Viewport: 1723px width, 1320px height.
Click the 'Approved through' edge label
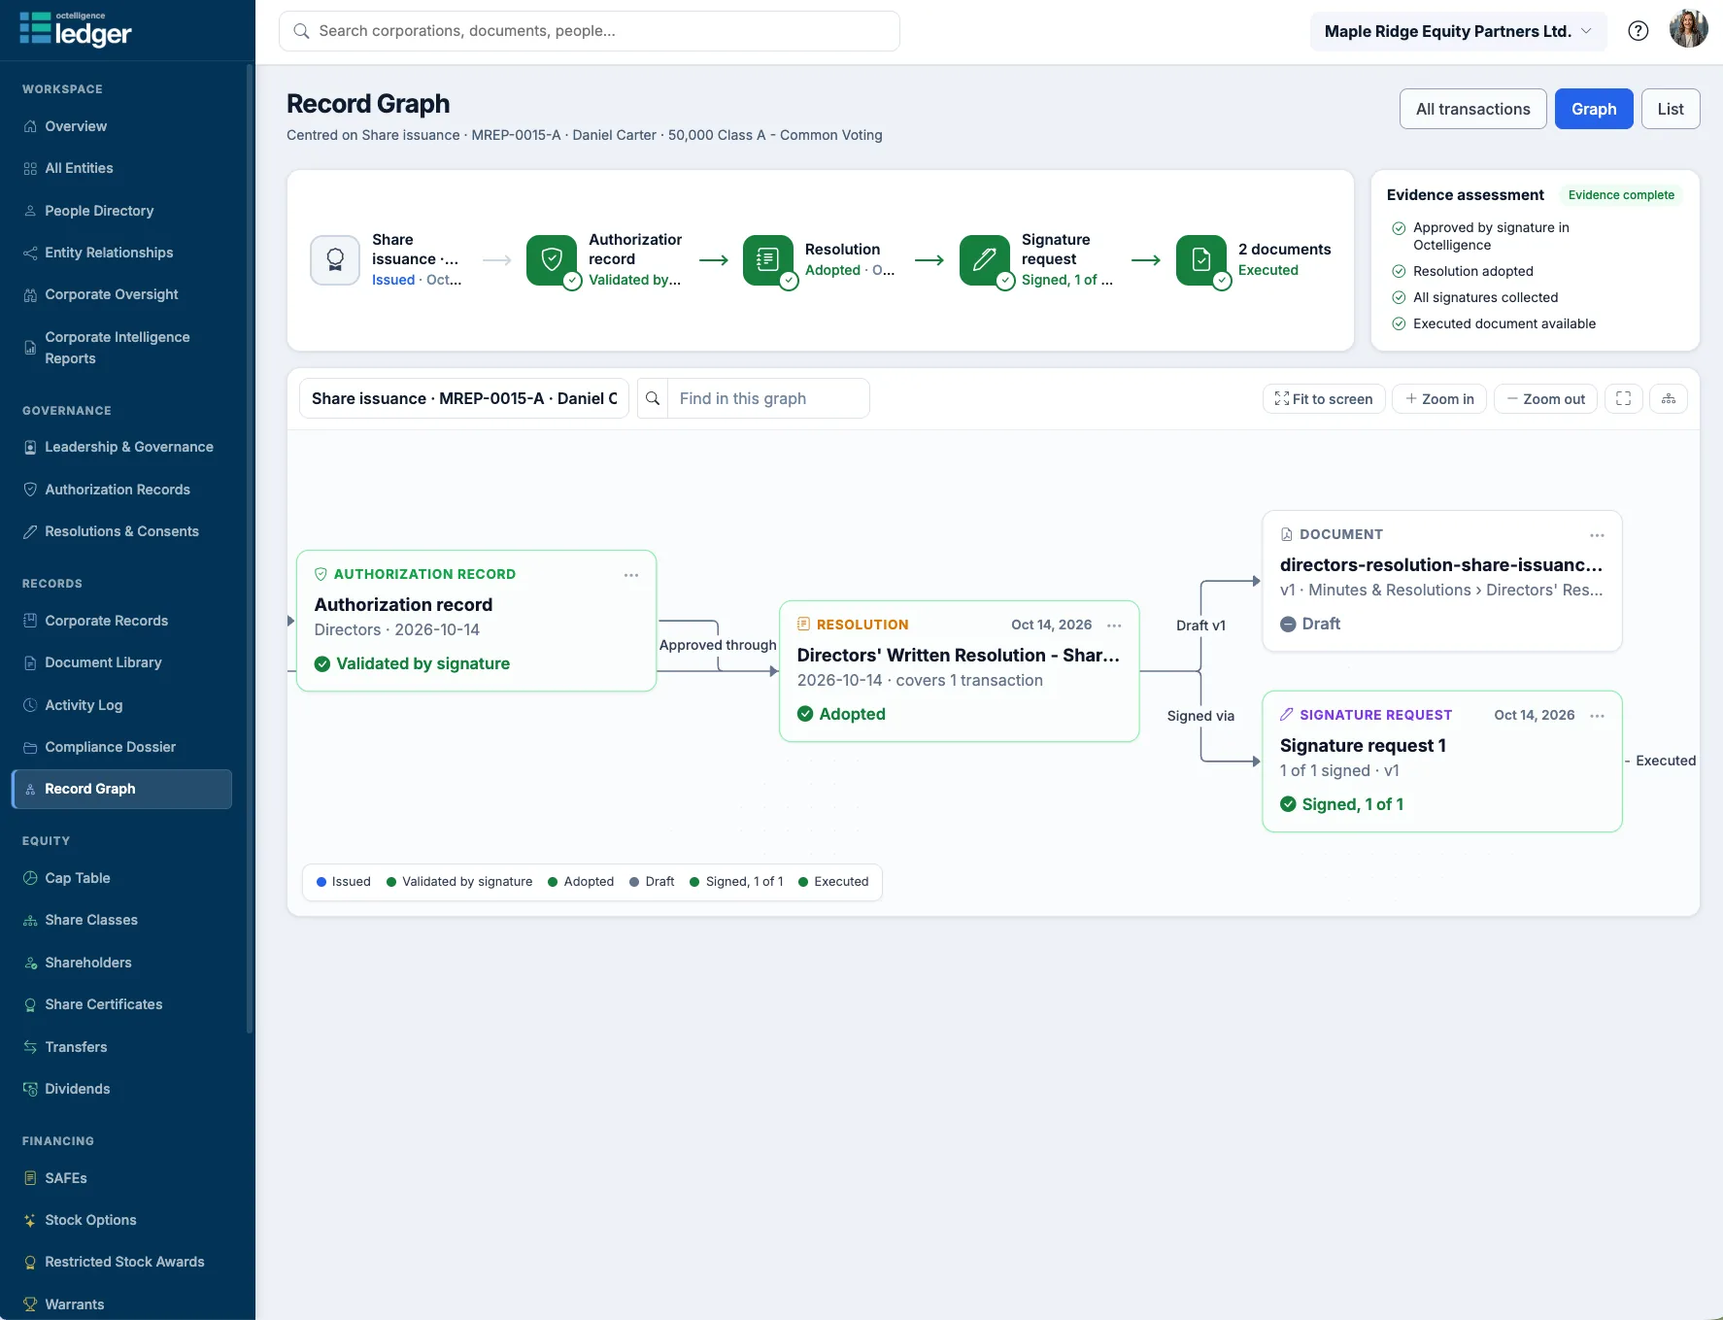tap(718, 645)
